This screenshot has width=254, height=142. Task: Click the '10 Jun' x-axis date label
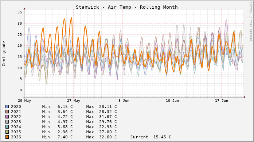tap(172, 101)
